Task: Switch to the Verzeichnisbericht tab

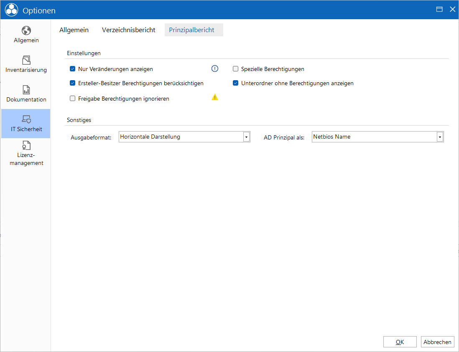Action: coord(128,30)
